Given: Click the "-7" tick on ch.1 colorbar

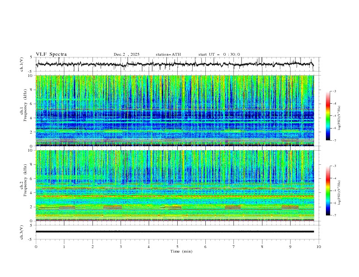Looking at the screenshot, I should tap(334, 140).
